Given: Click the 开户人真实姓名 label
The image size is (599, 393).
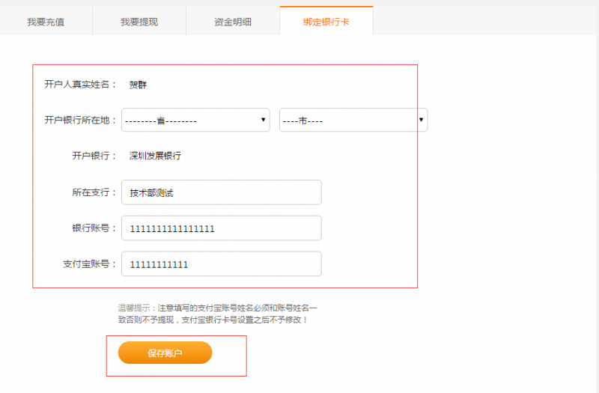Looking at the screenshot, I should [x=80, y=85].
